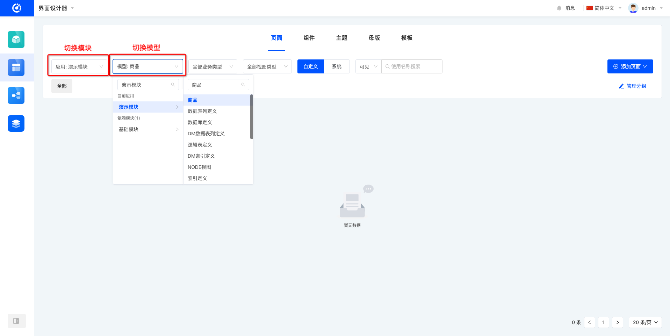
Task: Collapse sidebar using bottom-left panel icon
Action: pos(16,321)
